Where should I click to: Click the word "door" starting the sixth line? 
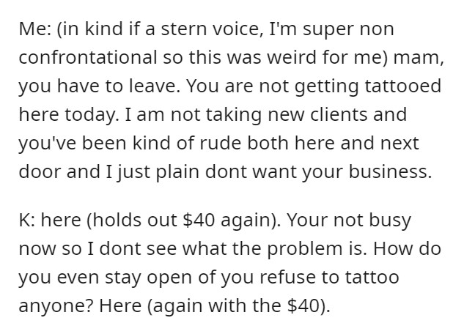point(40,172)
